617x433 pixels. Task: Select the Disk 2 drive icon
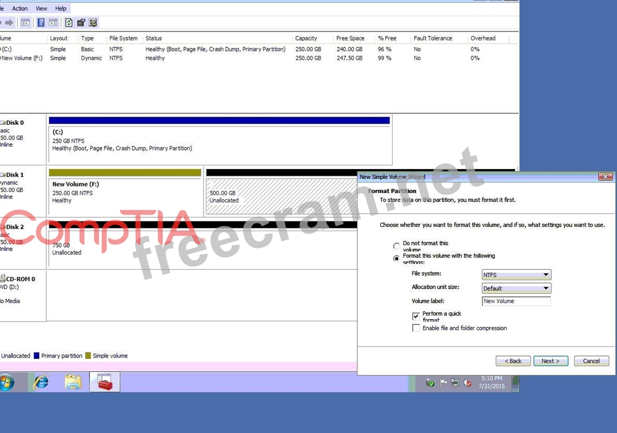[x=3, y=227]
